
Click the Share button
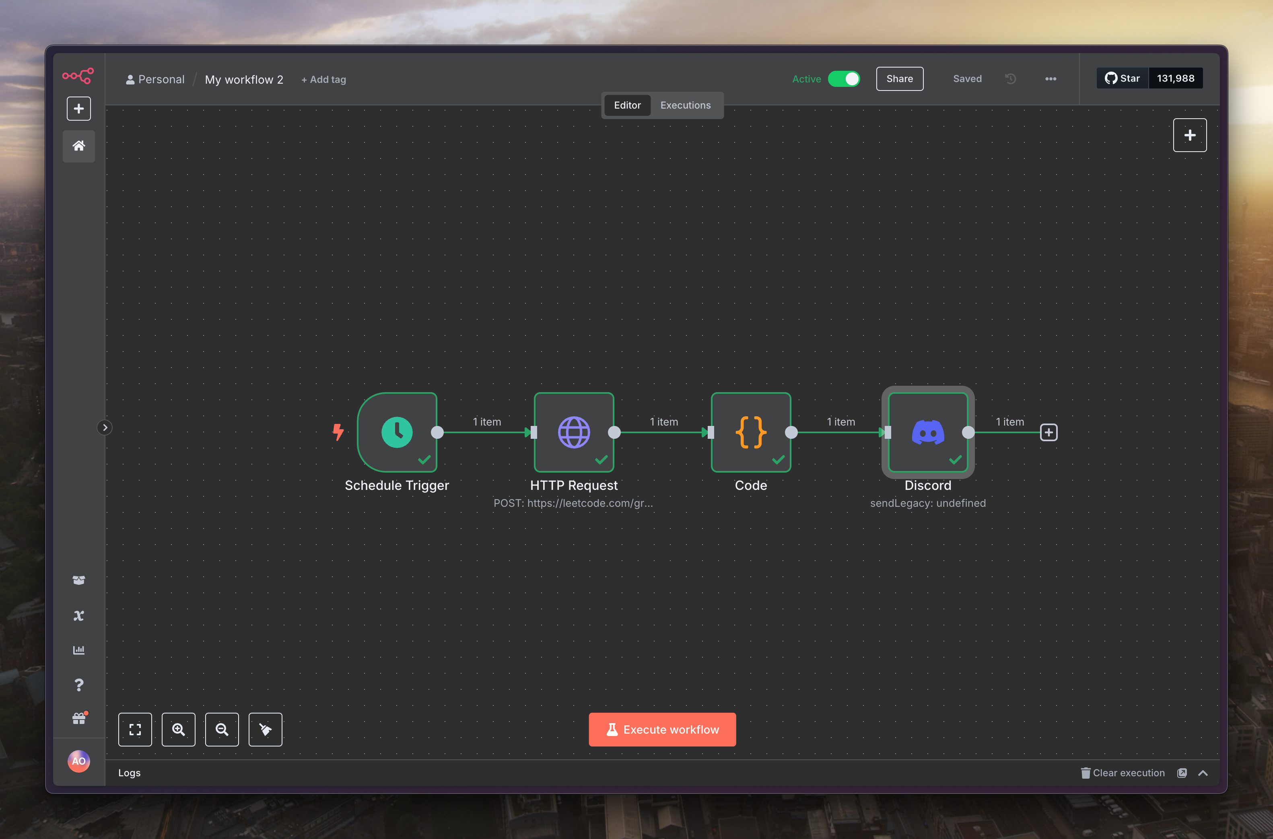(899, 79)
